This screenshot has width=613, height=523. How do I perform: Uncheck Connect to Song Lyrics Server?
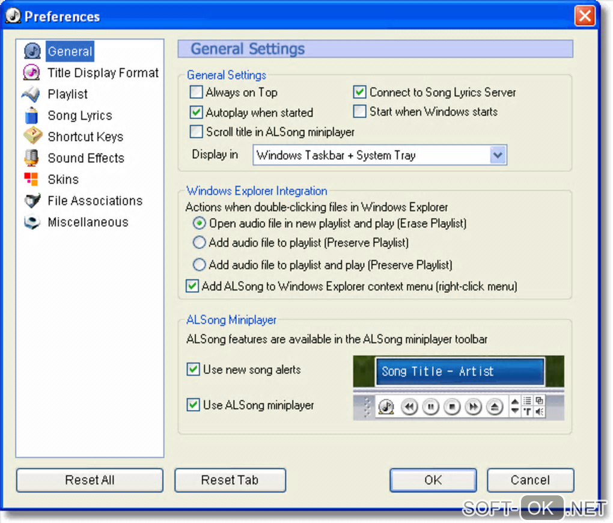pyautogui.click(x=359, y=92)
